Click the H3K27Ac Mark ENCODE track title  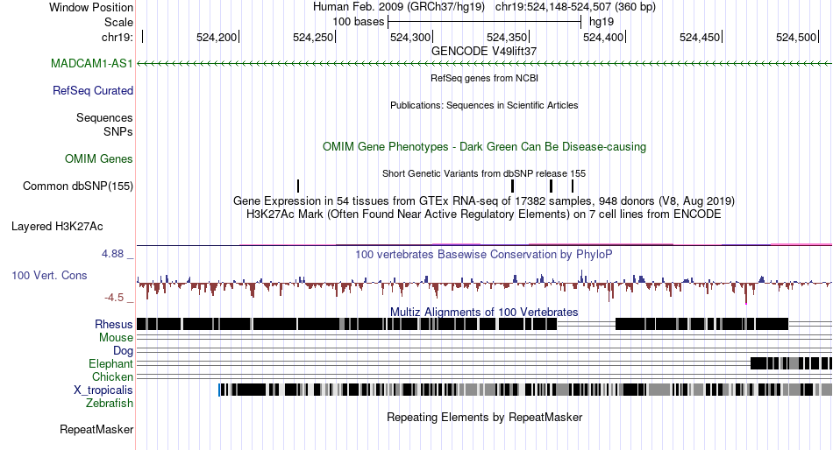click(484, 214)
